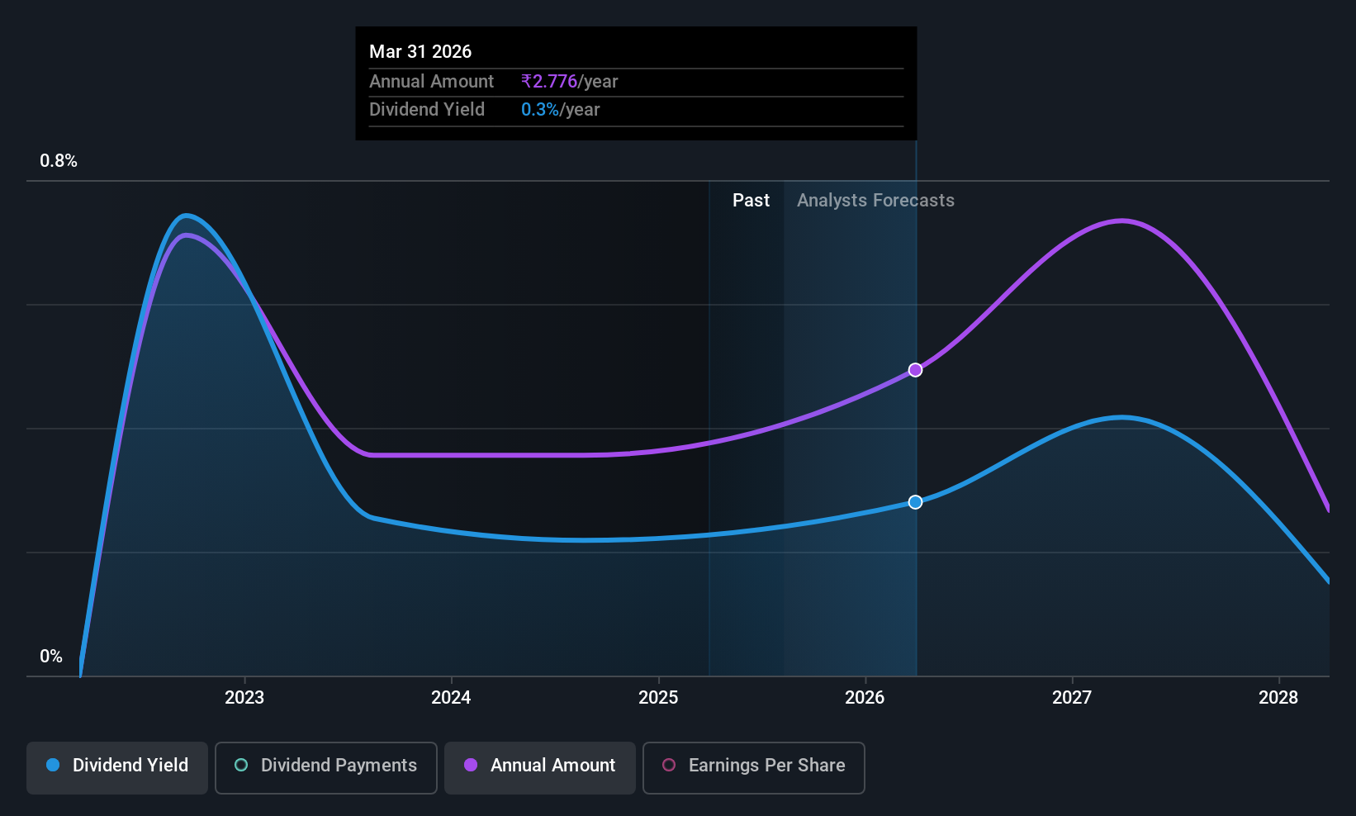Click the ₹2.776/year annual amount value
The width and height of the screenshot is (1356, 816).
coord(569,82)
